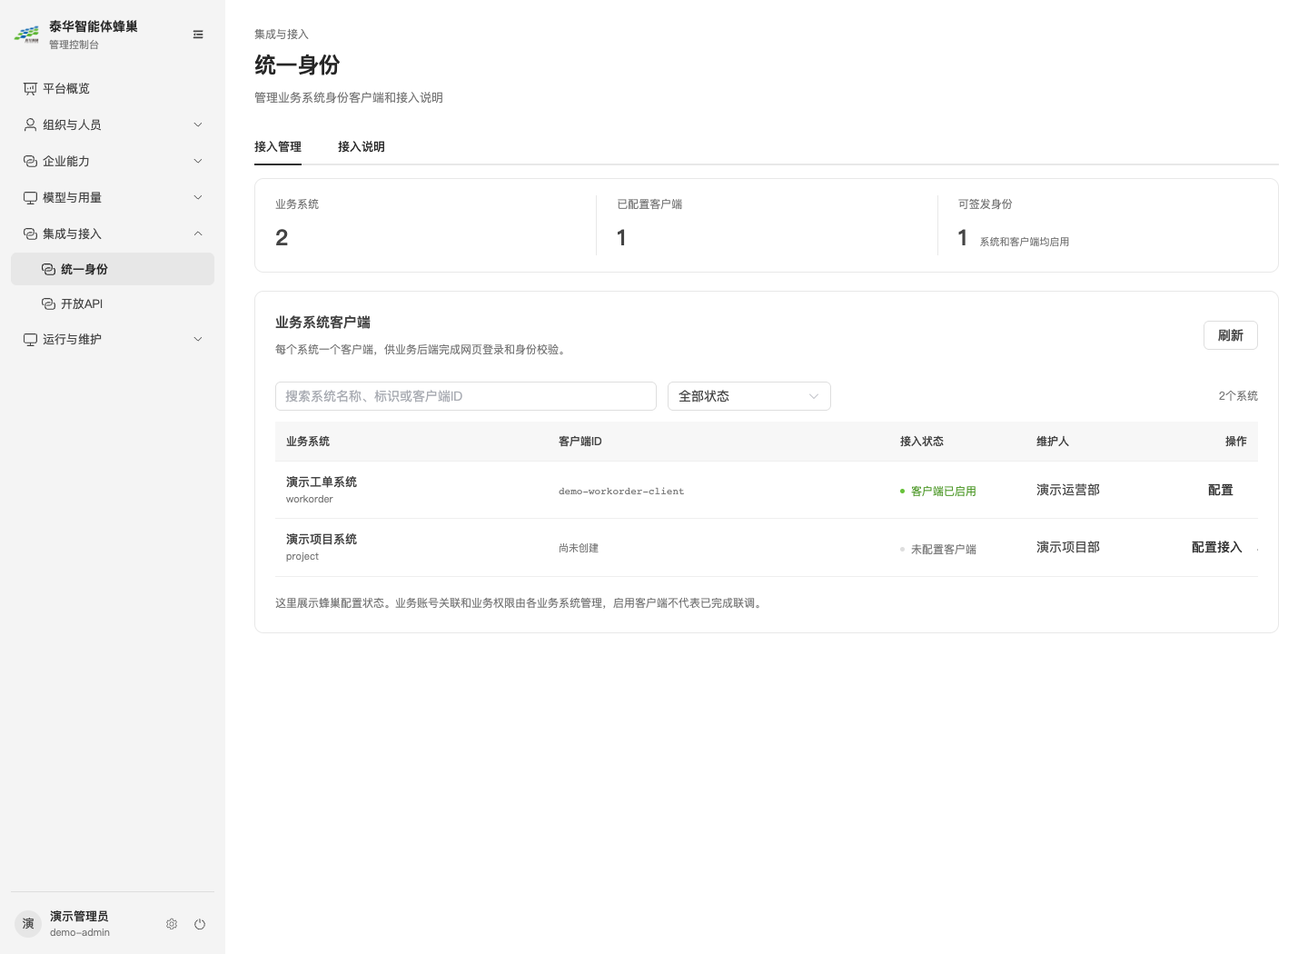Click the 尚未创建 client ID cell
Screen dimensions: 1308x954
[x=579, y=548]
